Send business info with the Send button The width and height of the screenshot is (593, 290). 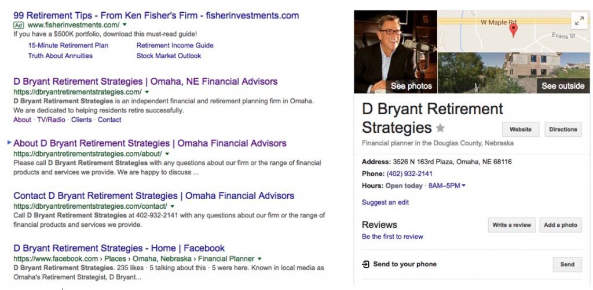[x=568, y=264]
